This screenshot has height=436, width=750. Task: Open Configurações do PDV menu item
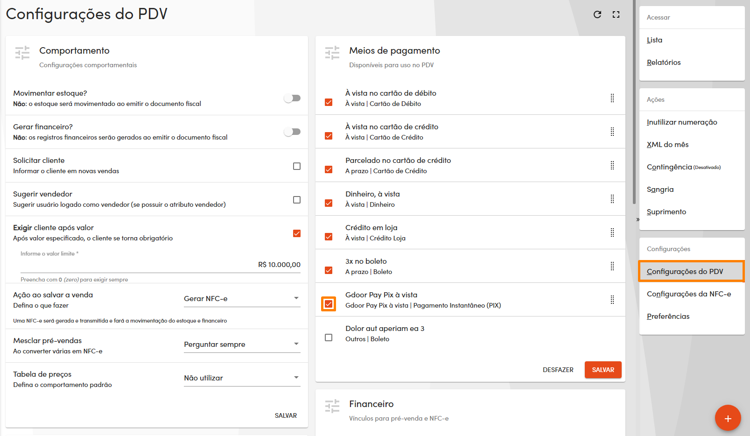pyautogui.click(x=692, y=272)
